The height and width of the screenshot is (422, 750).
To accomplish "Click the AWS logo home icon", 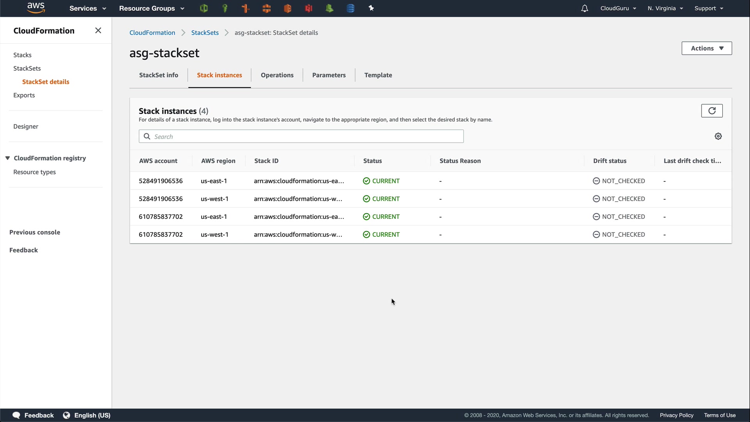I will (x=36, y=8).
